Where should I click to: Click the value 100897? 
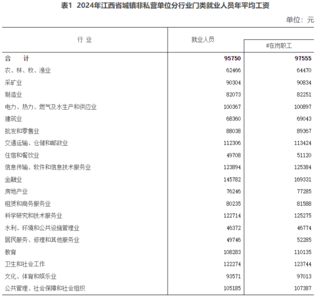(303, 107)
